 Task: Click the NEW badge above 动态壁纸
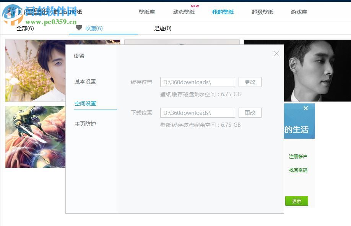point(195,6)
